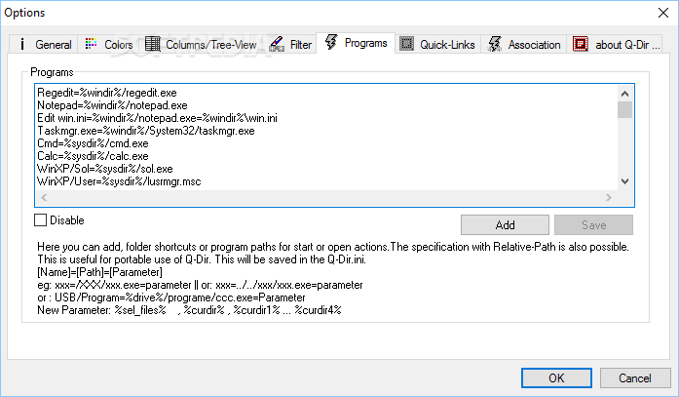Click the Add button

(x=505, y=225)
